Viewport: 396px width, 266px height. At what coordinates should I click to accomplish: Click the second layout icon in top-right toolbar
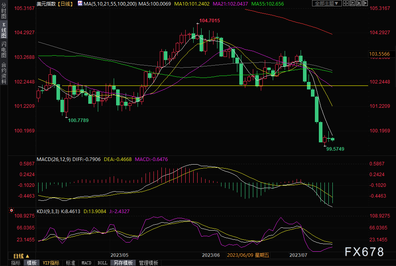(351, 3)
